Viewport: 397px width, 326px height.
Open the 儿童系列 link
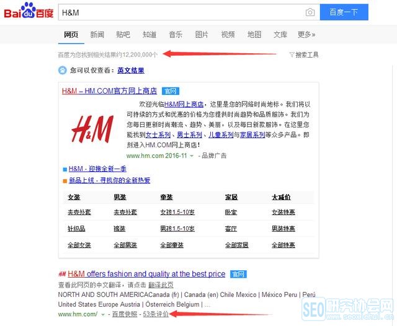click(x=221, y=135)
